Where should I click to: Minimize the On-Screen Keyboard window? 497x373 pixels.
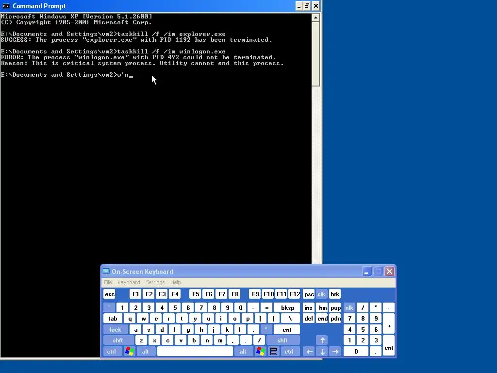point(367,271)
